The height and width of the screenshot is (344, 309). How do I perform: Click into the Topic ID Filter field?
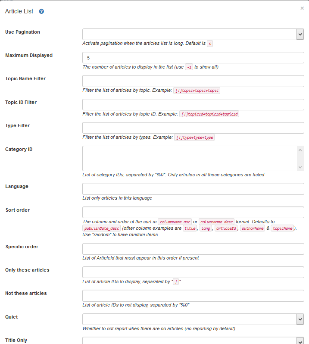click(x=193, y=105)
